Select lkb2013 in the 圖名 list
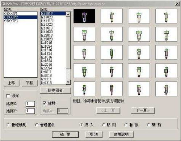This screenshot has height=141, width=181. 53,35
